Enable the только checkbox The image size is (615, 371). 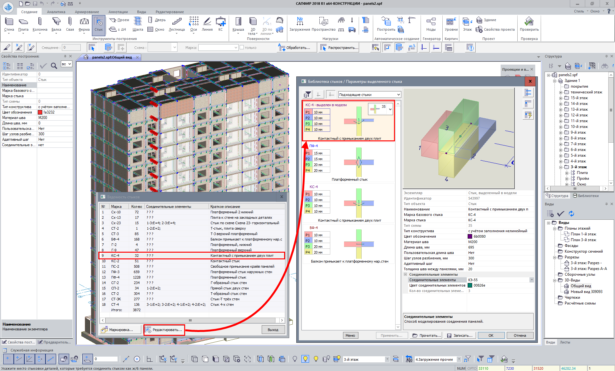point(242,48)
